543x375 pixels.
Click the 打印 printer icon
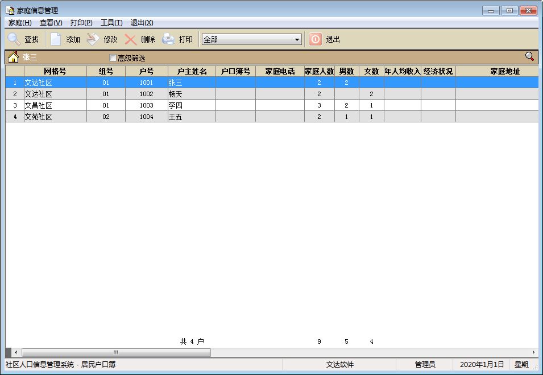[168, 39]
